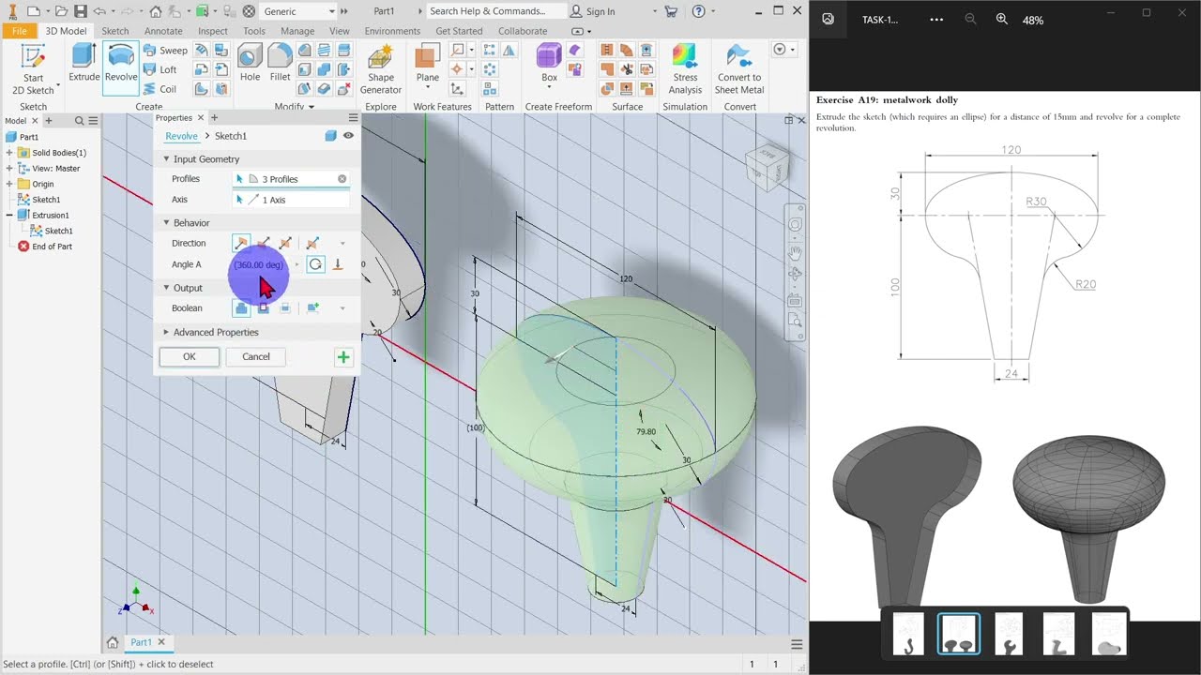Start a new 2D Sketch
This screenshot has height=675, width=1201.
(34, 69)
